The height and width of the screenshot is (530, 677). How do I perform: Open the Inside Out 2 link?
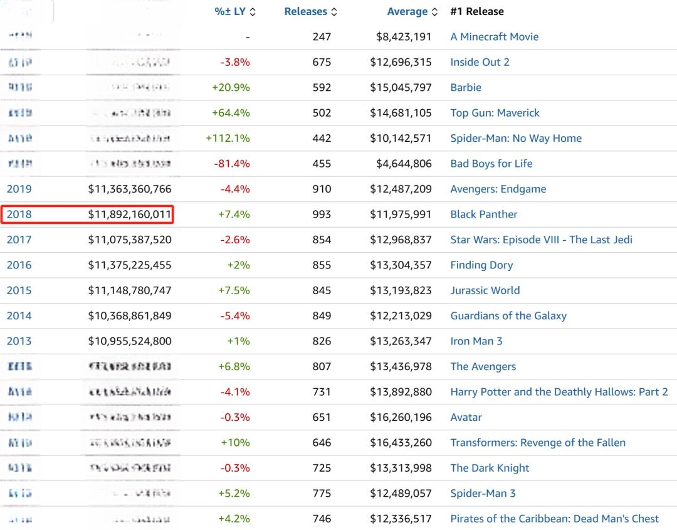click(x=480, y=62)
